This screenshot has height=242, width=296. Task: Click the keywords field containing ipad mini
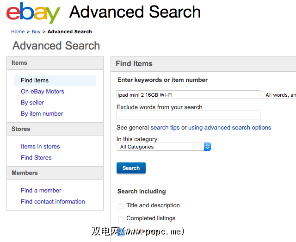pos(188,95)
